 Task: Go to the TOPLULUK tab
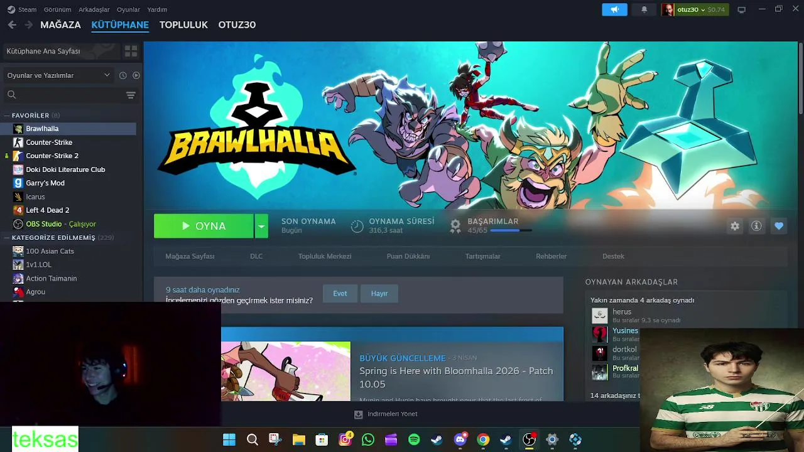point(183,24)
